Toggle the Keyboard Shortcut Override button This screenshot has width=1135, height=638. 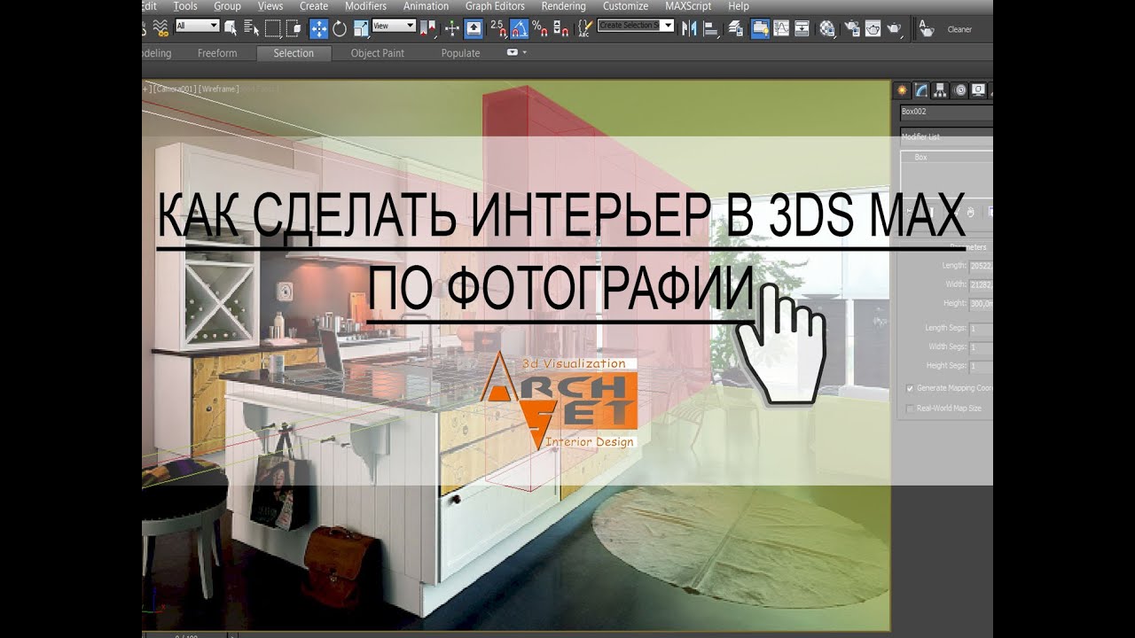pos(474,28)
